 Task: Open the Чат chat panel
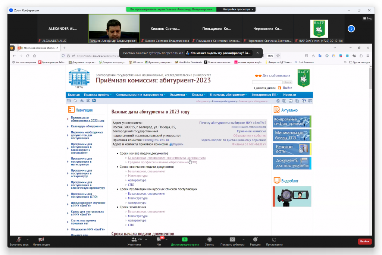click(x=159, y=241)
